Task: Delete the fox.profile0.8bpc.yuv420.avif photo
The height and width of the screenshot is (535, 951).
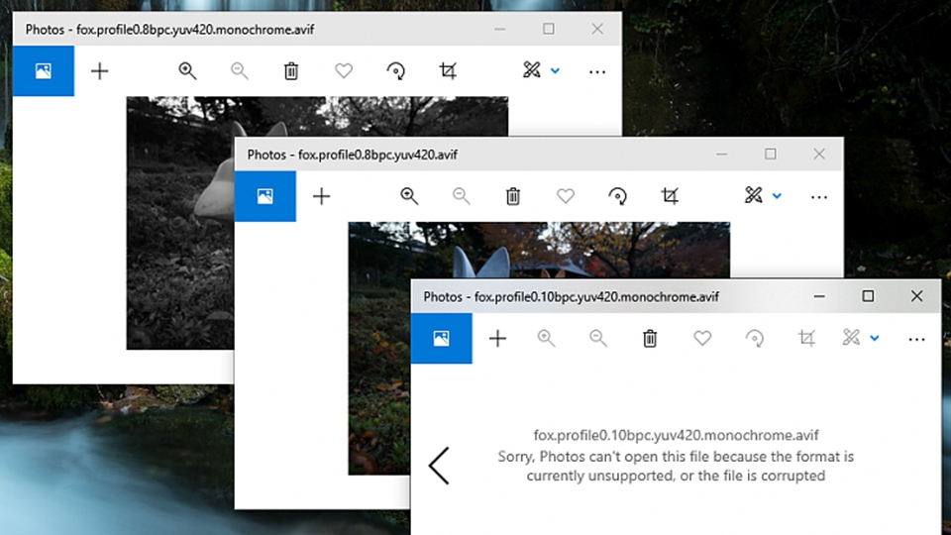Action: 513,196
